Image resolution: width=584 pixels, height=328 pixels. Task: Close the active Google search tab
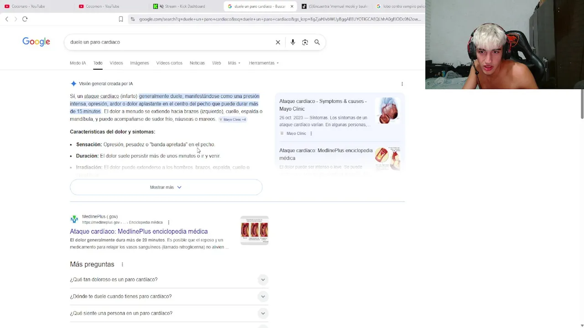[x=292, y=6]
